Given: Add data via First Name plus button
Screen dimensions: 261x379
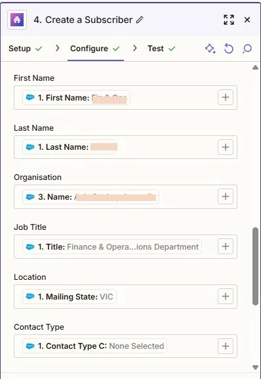Looking at the screenshot, I should coord(226,97).
